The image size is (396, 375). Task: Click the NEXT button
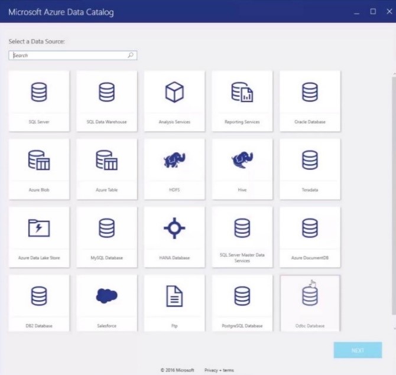[358, 350]
